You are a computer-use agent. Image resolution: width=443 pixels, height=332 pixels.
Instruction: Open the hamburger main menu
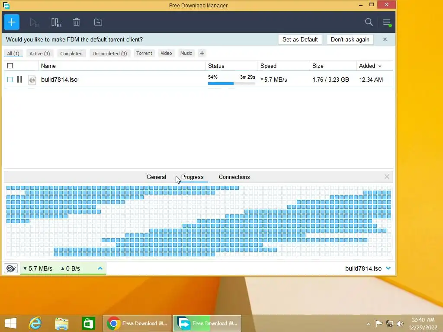(x=387, y=22)
